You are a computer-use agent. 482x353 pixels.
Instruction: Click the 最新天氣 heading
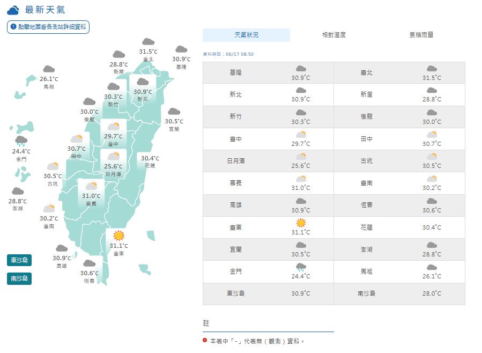coord(45,10)
